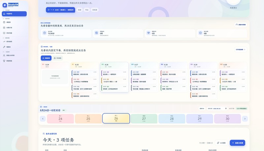Select the orange day tile 25
The height and width of the screenshot is (151, 264).
88,119
